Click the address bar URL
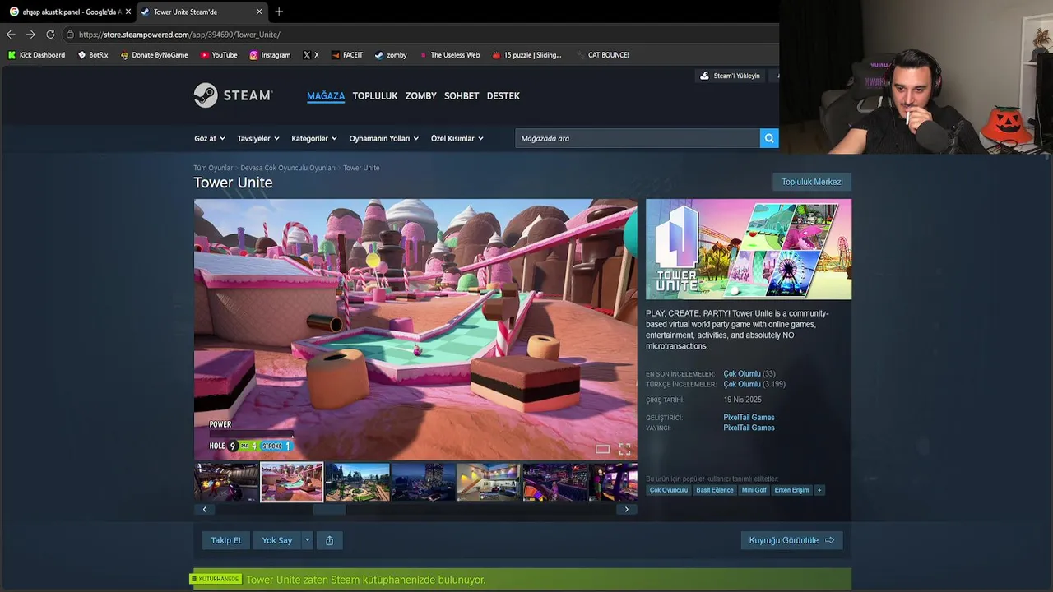Viewport: 1053px width, 592px height. [179, 35]
